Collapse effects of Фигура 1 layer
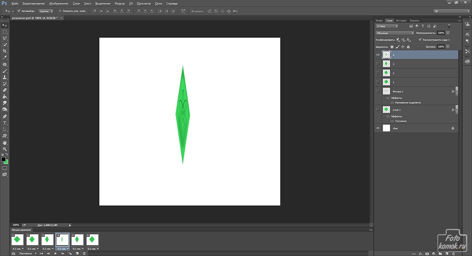This screenshot has height=256, width=472. [457, 91]
